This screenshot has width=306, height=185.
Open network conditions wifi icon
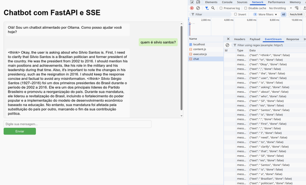[297, 8]
